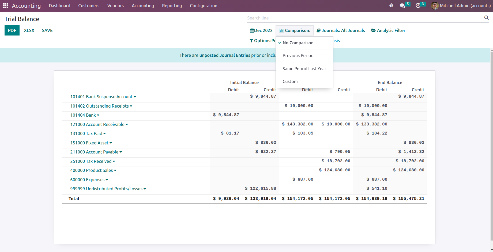Open the Vendors menu
Image resolution: width=493 pixels, height=252 pixels.
115,6
